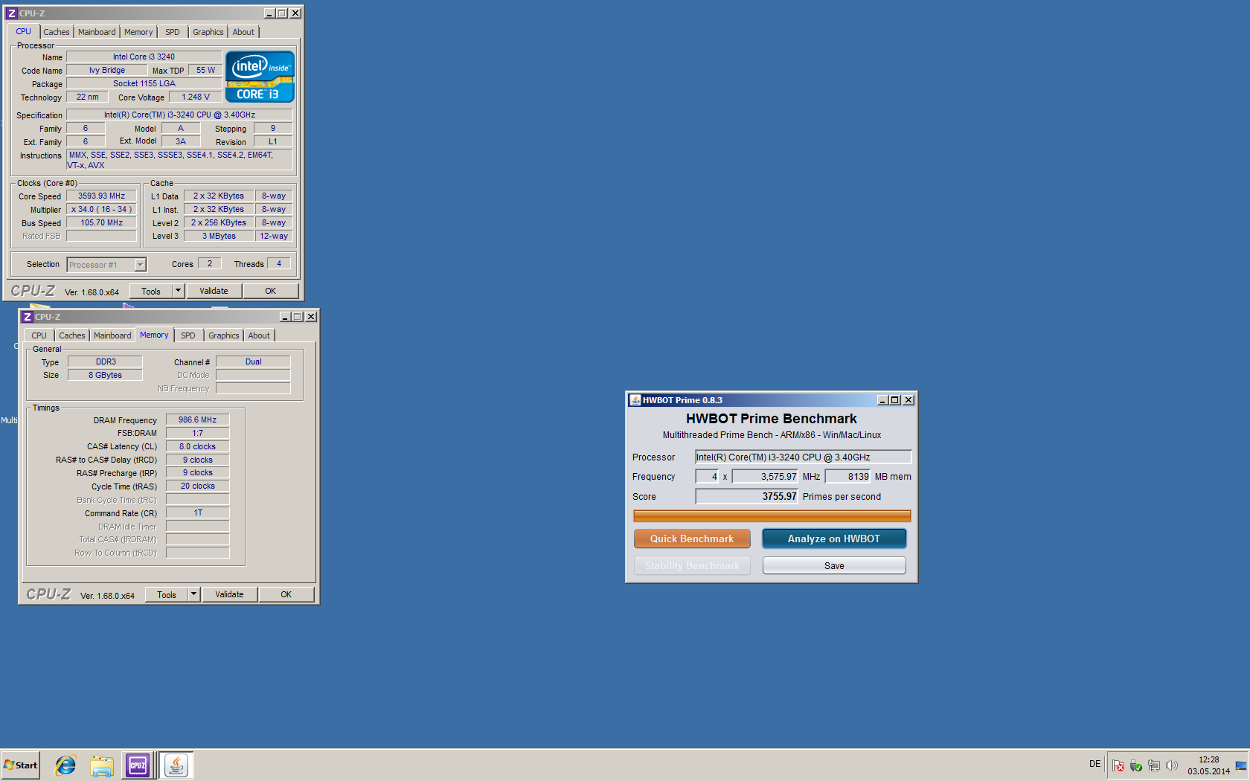This screenshot has width=1250, height=781.
Task: Open Tools dropdown arrow in lower CPU-Z window
Action: tap(193, 594)
